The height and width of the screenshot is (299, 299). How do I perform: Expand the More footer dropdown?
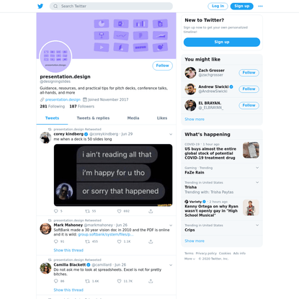pos(189,259)
